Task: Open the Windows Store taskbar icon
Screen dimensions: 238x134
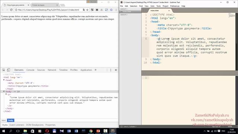Action: pyautogui.click(x=32, y=131)
